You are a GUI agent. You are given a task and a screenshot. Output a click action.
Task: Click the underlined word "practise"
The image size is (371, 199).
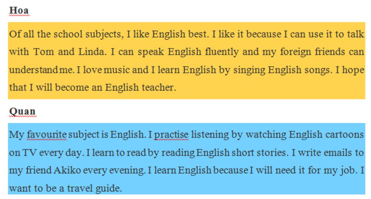pos(171,135)
